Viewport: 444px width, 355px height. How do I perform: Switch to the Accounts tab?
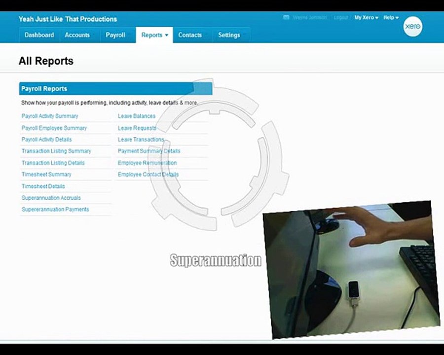pyautogui.click(x=77, y=35)
